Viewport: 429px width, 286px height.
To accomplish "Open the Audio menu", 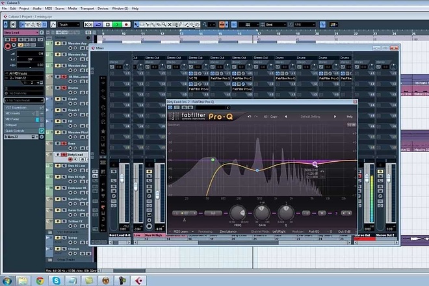I will pyautogui.click(x=37, y=8).
